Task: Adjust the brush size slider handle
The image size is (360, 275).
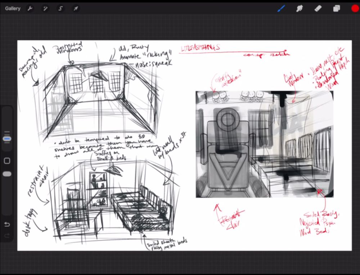Action: pyautogui.click(x=7, y=139)
